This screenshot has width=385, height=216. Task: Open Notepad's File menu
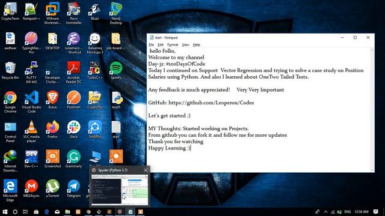[151, 45]
